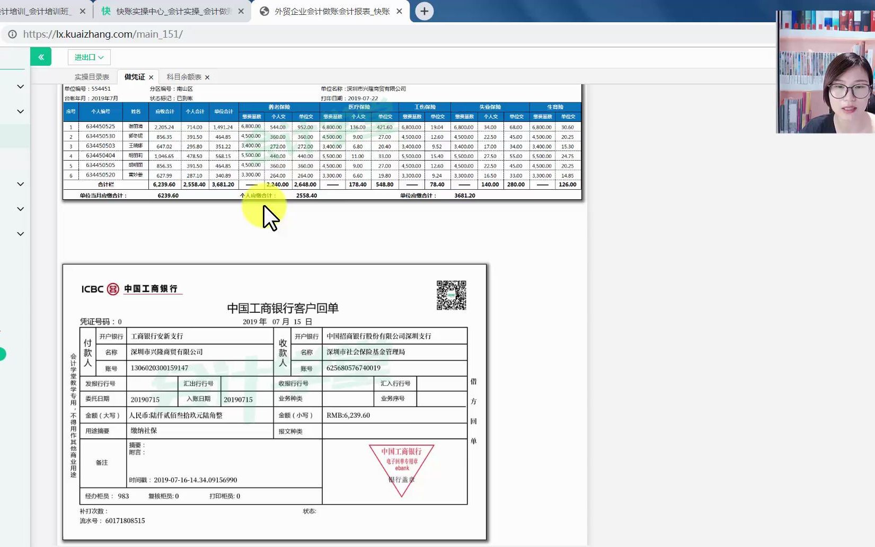Click the 应收合计 column header
Image resolution: width=875 pixels, height=547 pixels.
click(x=165, y=111)
